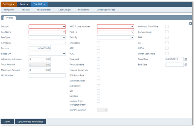Click the Save button
This screenshot has width=195, height=127.
click(7, 121)
